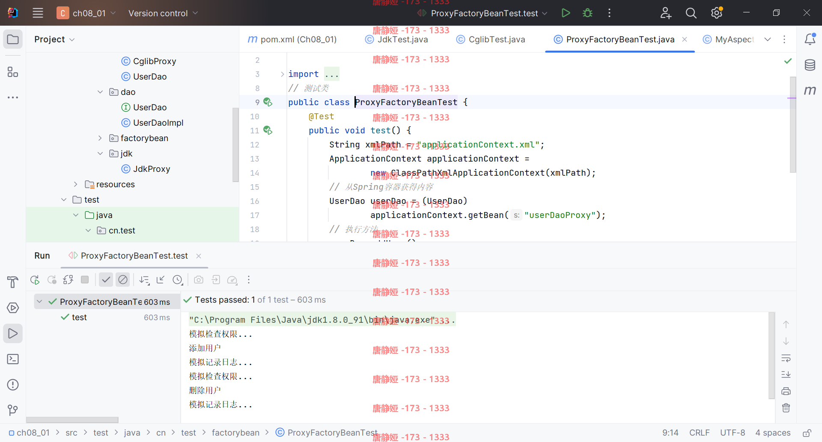Click ch08_01 breadcrumb in navigation bar
The height and width of the screenshot is (442, 822).
click(29, 433)
